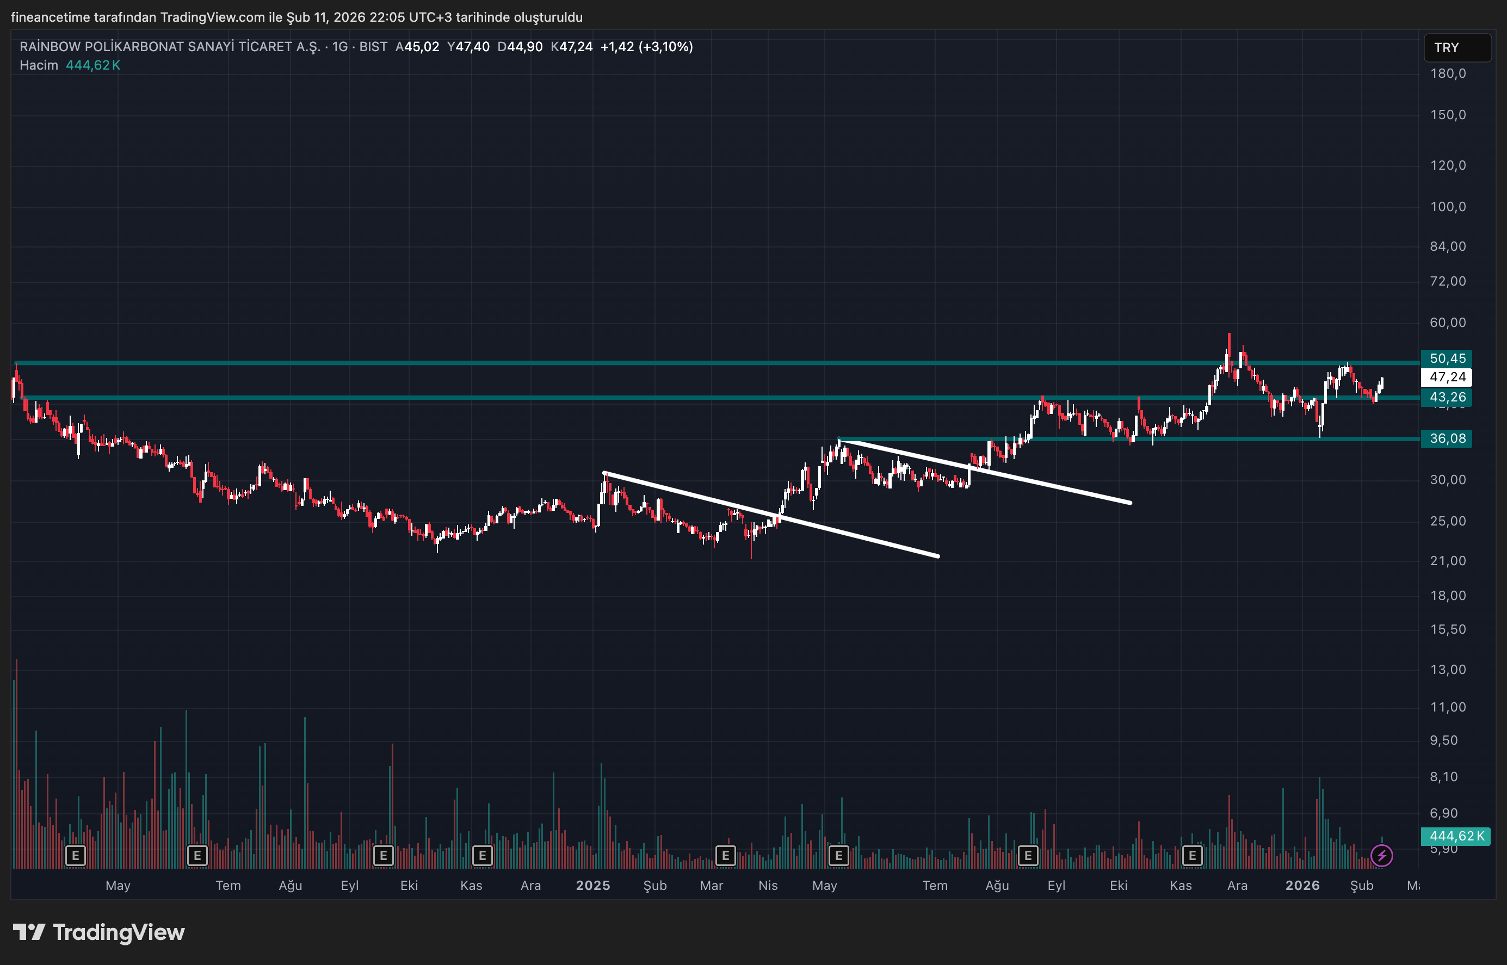The height and width of the screenshot is (965, 1507).
Task: Click the purple lightning bolt icon near Şub 2026
Action: click(x=1381, y=855)
